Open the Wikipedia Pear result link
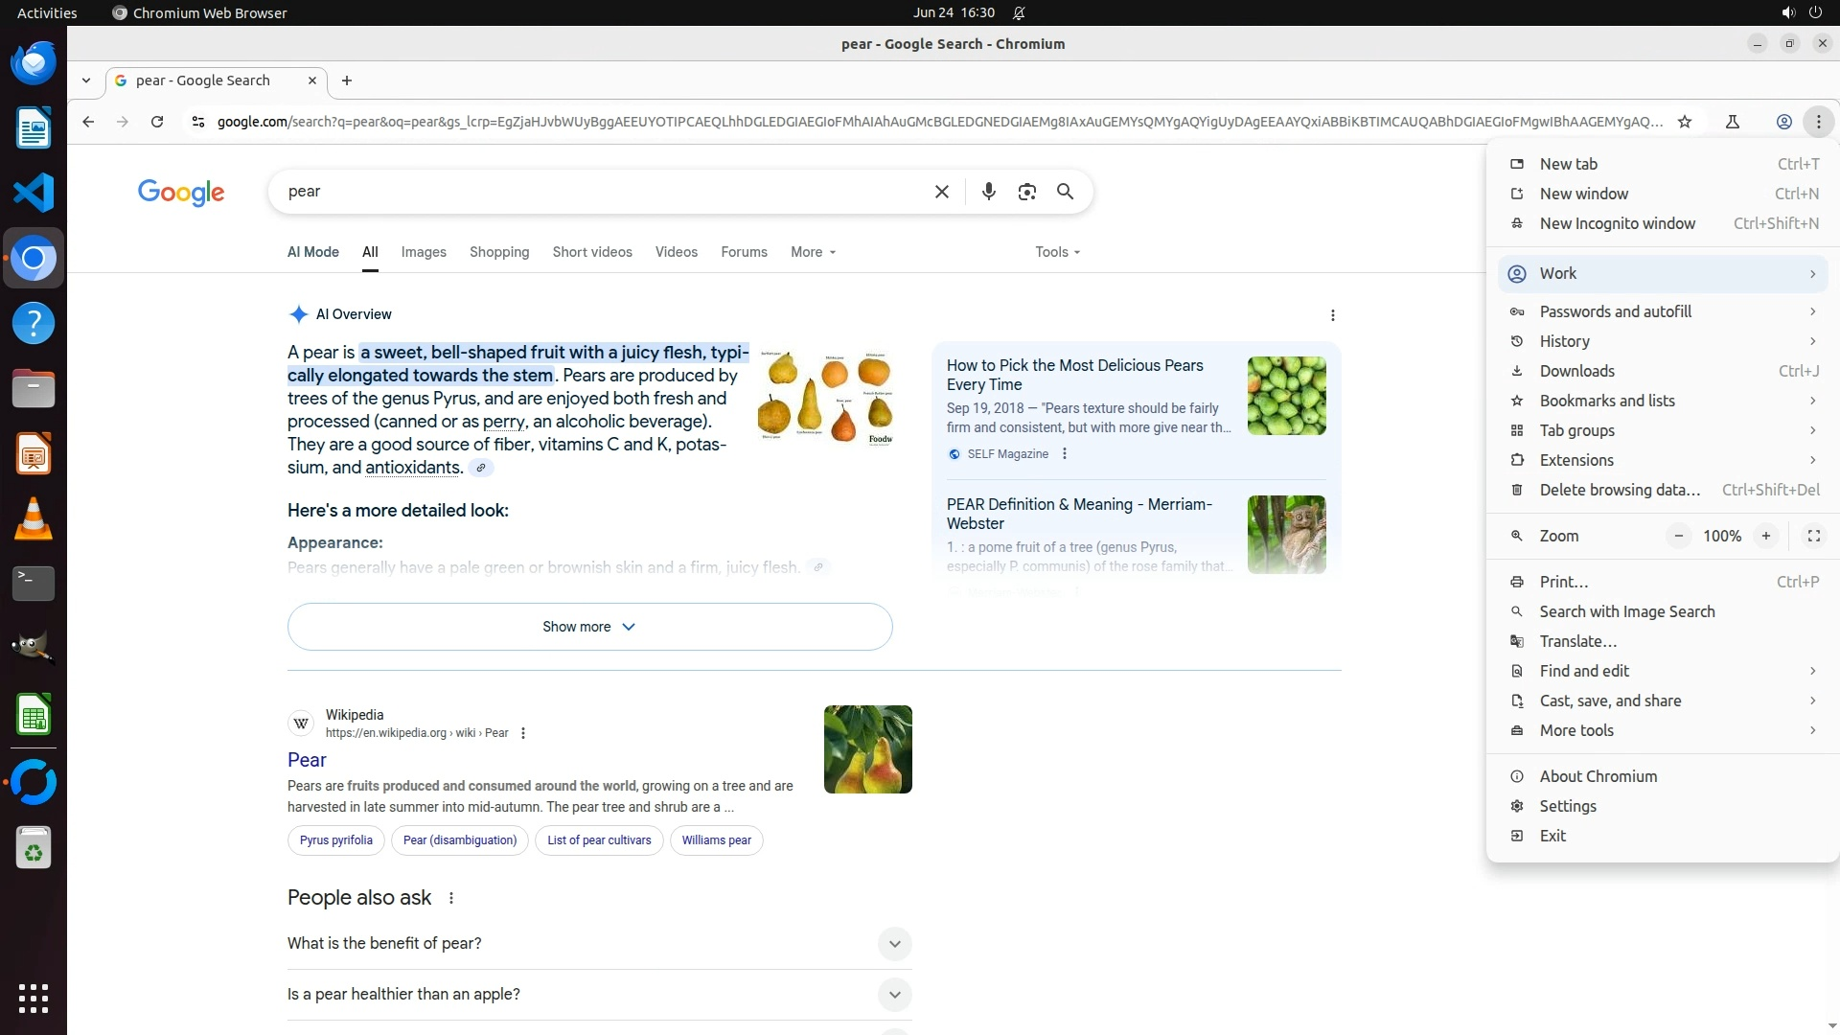This screenshot has height=1035, width=1840. (x=307, y=760)
